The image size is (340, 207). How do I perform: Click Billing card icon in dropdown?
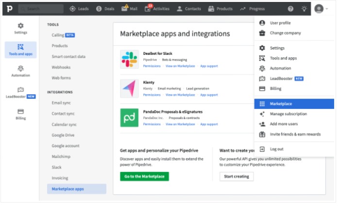[x=262, y=88]
